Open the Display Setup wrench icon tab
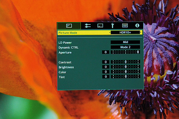This screenshot has height=119, width=179. click(112, 26)
